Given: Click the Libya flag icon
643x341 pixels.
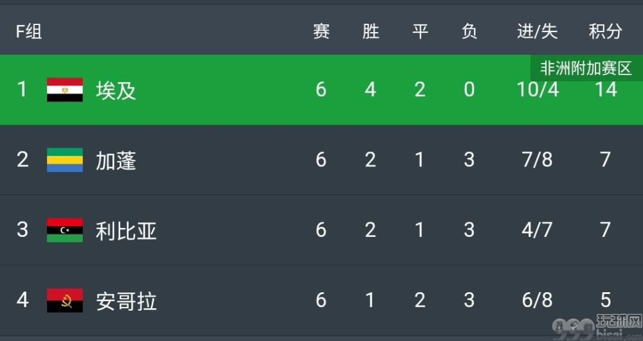Looking at the screenshot, I should coord(65,230).
